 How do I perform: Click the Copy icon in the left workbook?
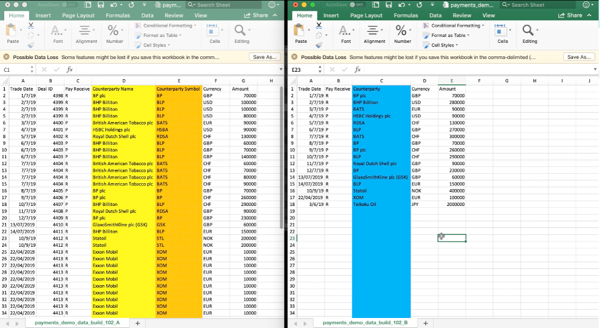click(x=31, y=36)
